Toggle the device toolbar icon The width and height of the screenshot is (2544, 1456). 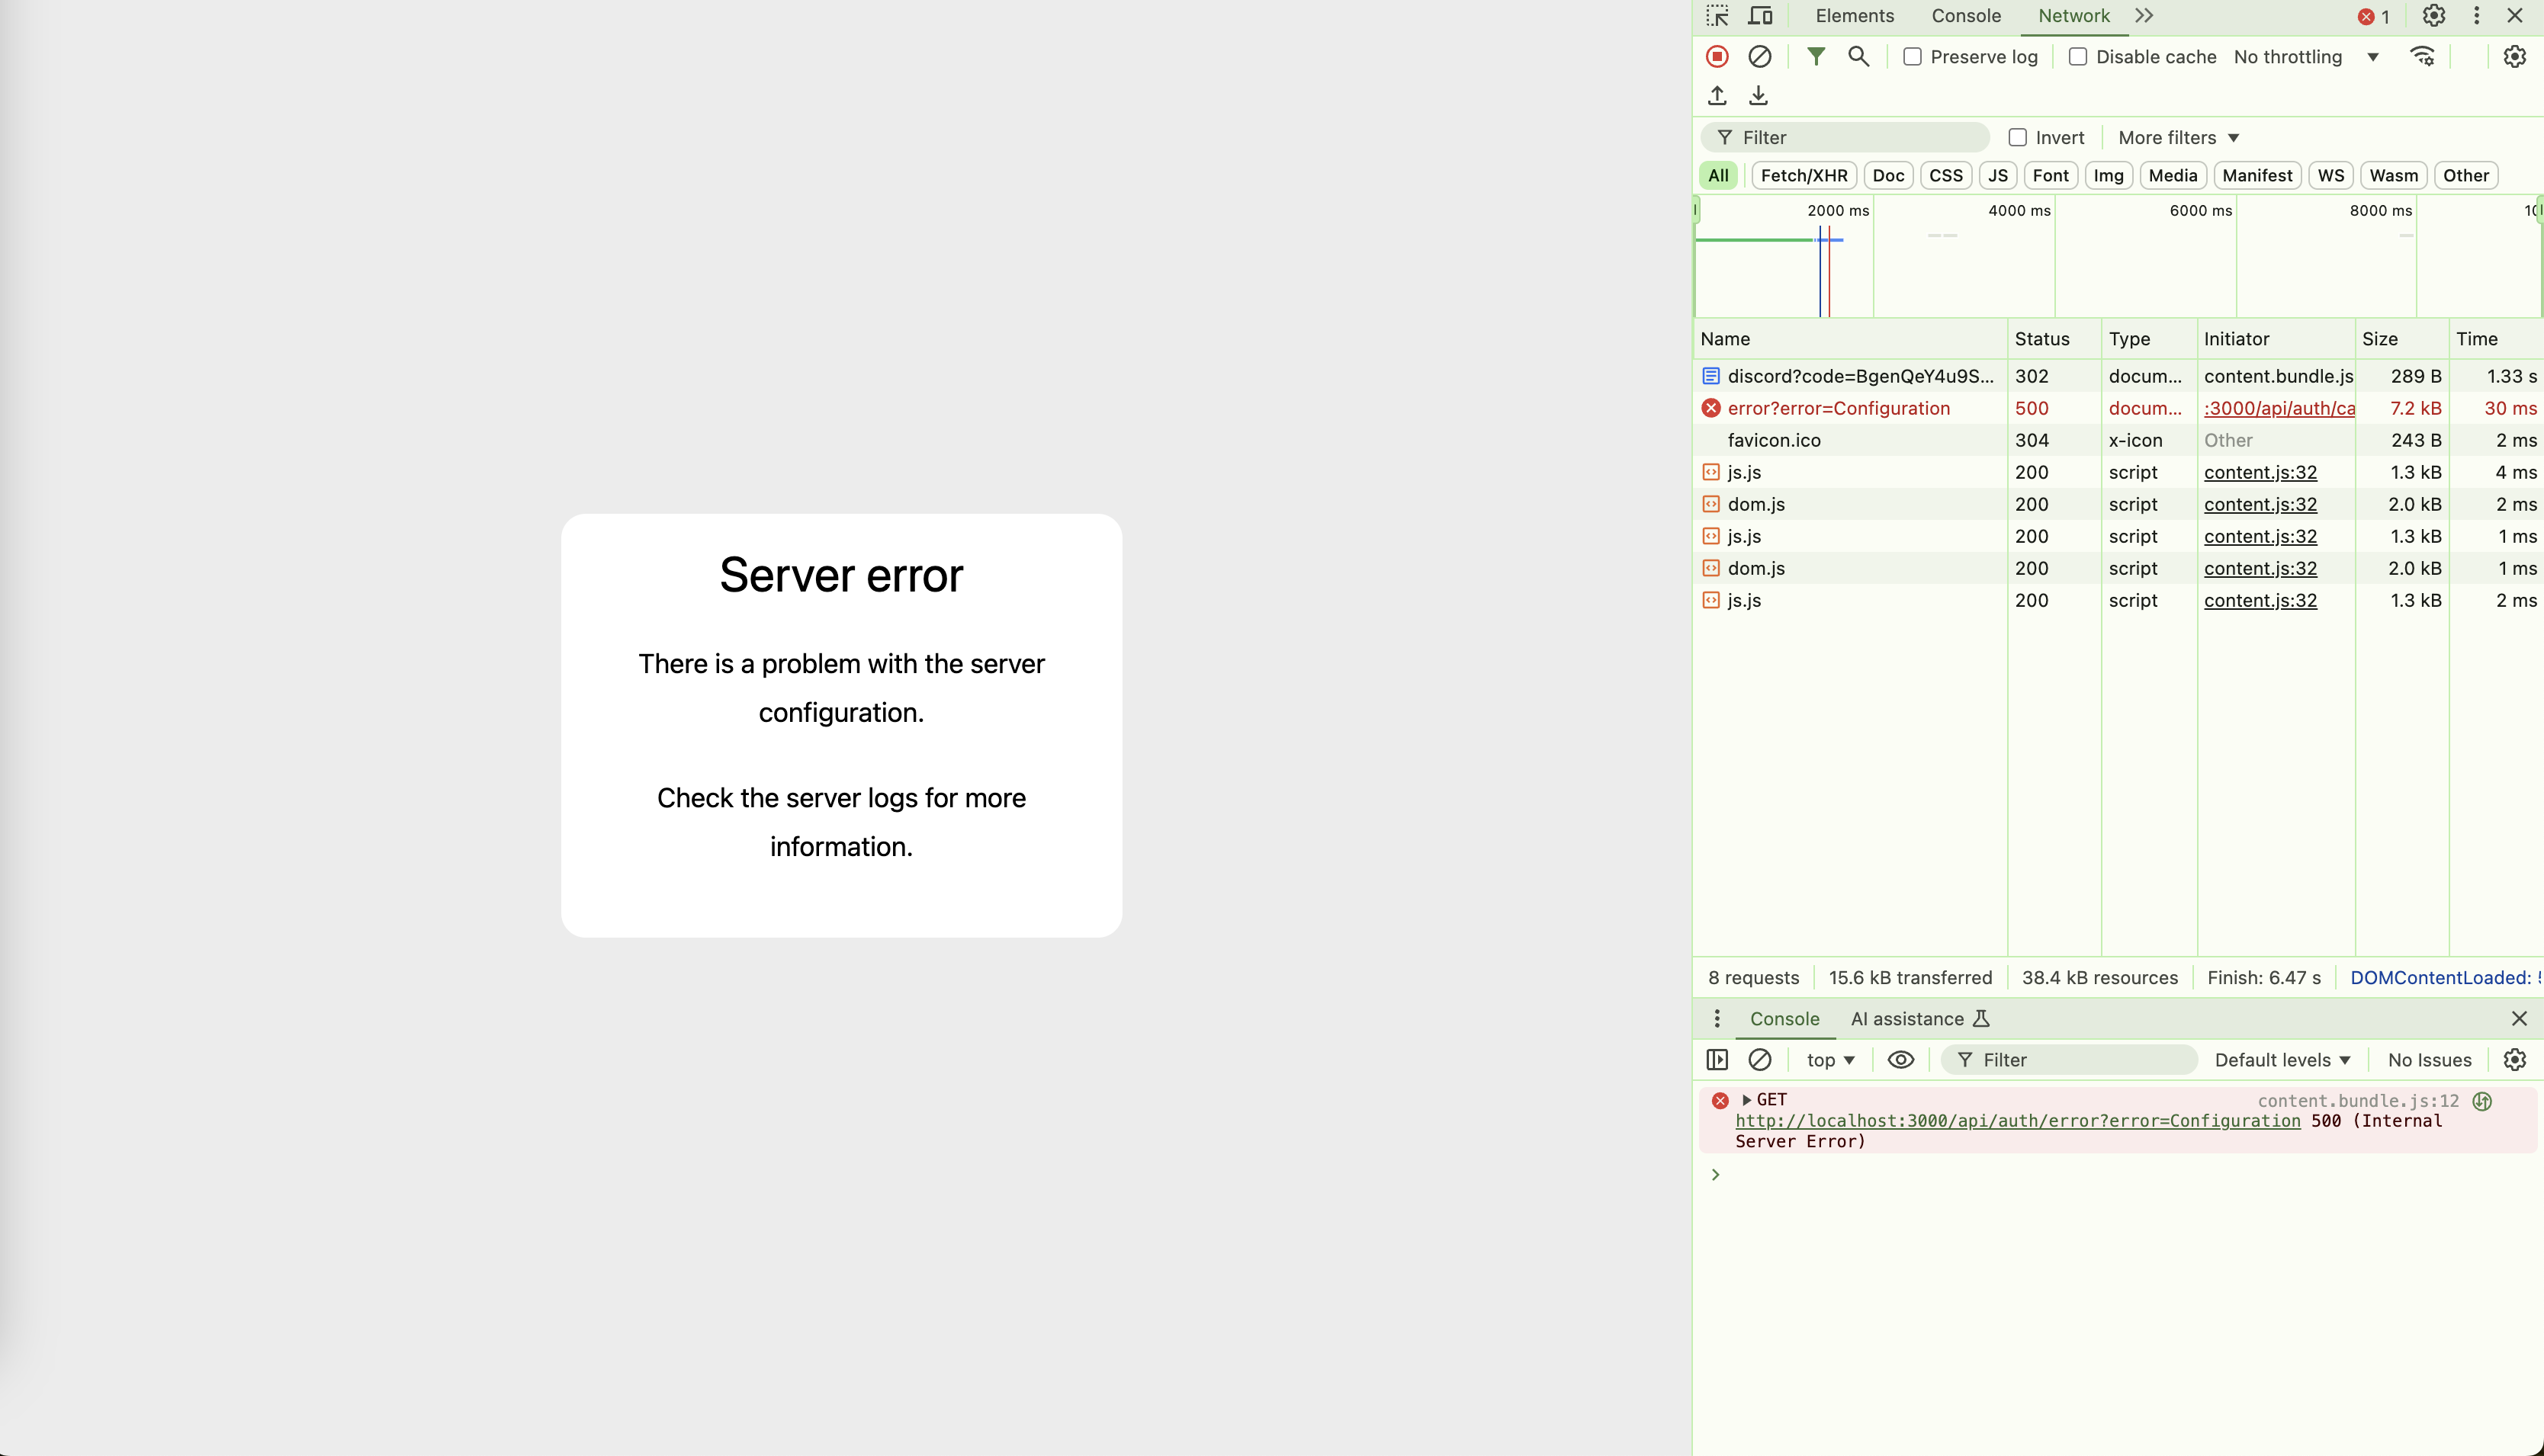[x=1760, y=16]
